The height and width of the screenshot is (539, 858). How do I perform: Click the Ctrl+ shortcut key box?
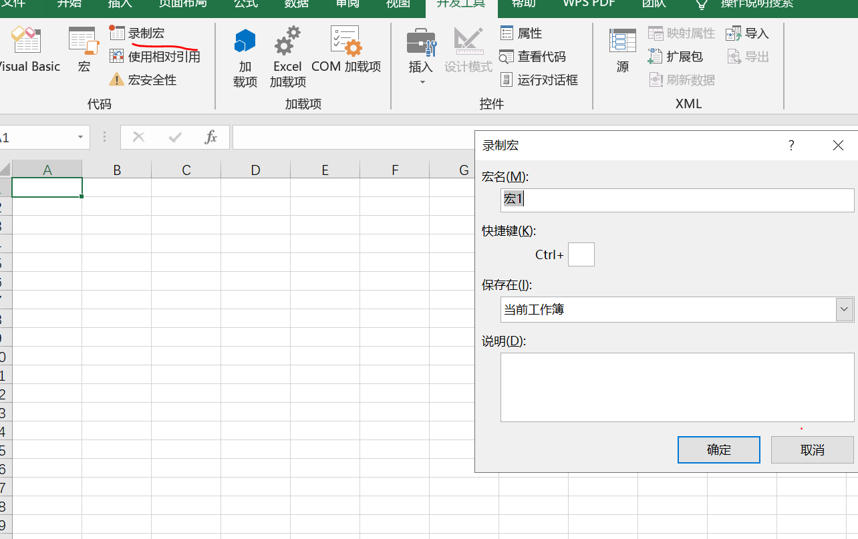[x=581, y=254]
